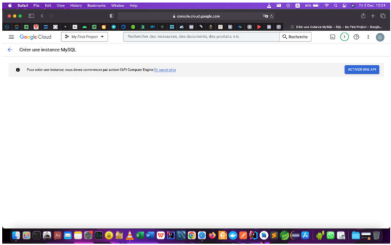Activate Cloud Shell from the console header
Image resolution: width=391 pixels, height=245 pixels.
333,37
